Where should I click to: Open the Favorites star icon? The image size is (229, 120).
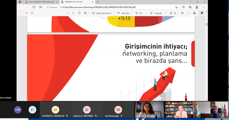[183, 7]
